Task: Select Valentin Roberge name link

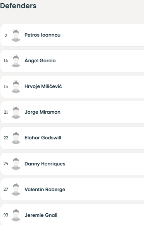Action: [x=45, y=190]
